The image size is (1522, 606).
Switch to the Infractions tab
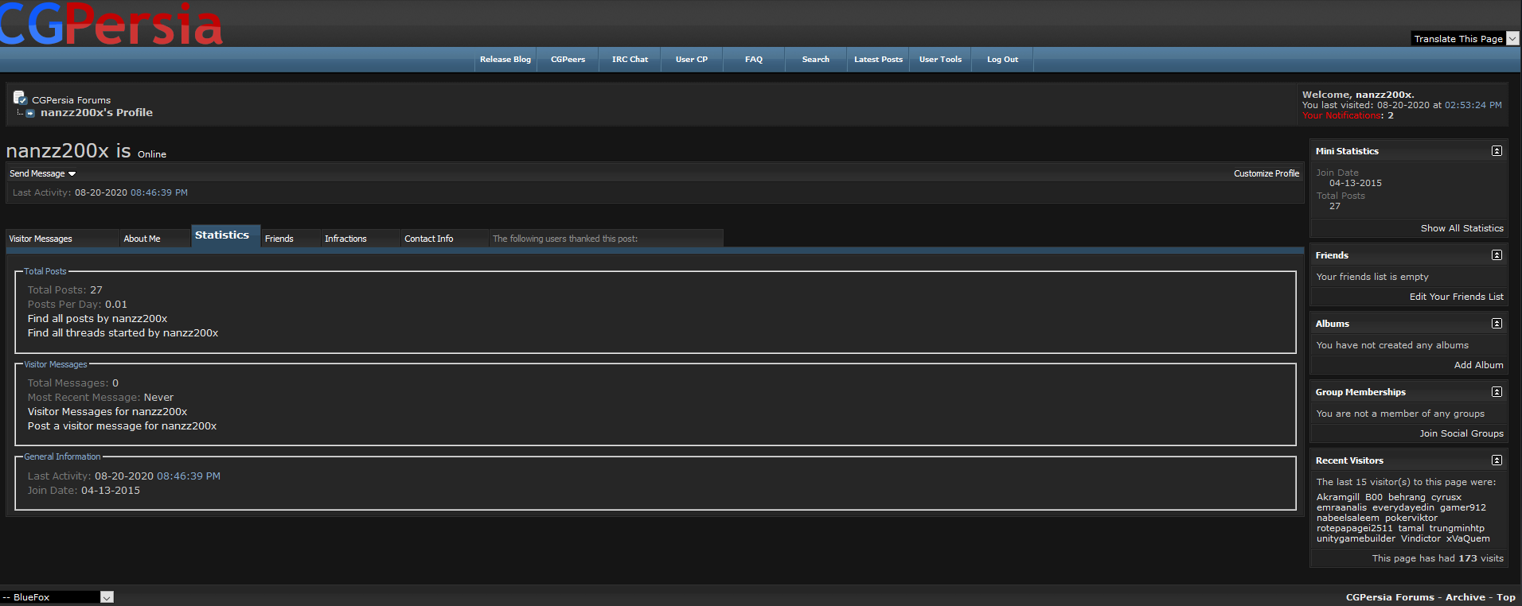pyautogui.click(x=361, y=239)
